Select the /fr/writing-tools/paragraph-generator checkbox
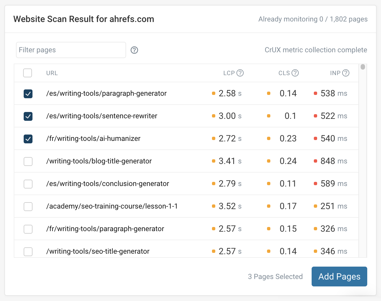This screenshot has height=301, width=381. 28,229
